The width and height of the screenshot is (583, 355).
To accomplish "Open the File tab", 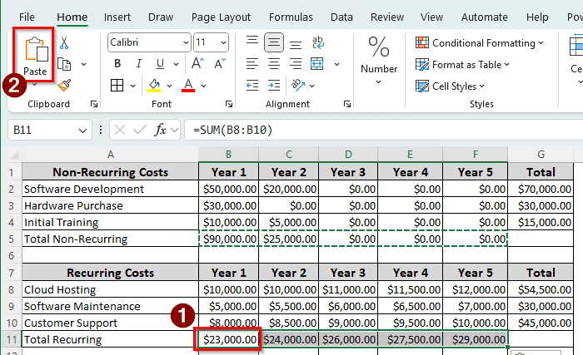I will point(27,17).
